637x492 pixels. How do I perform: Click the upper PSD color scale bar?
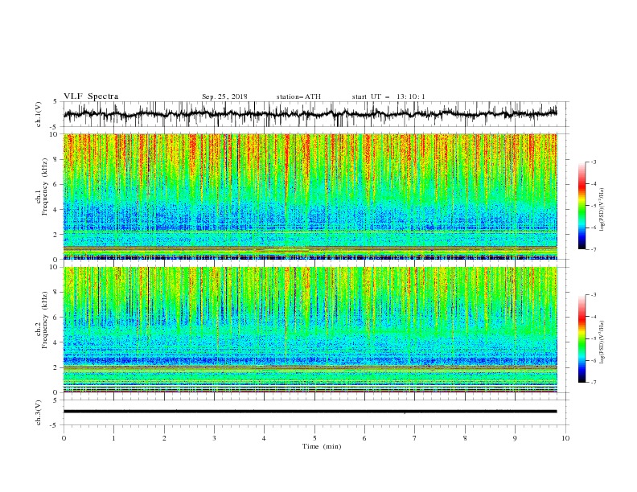(x=582, y=206)
